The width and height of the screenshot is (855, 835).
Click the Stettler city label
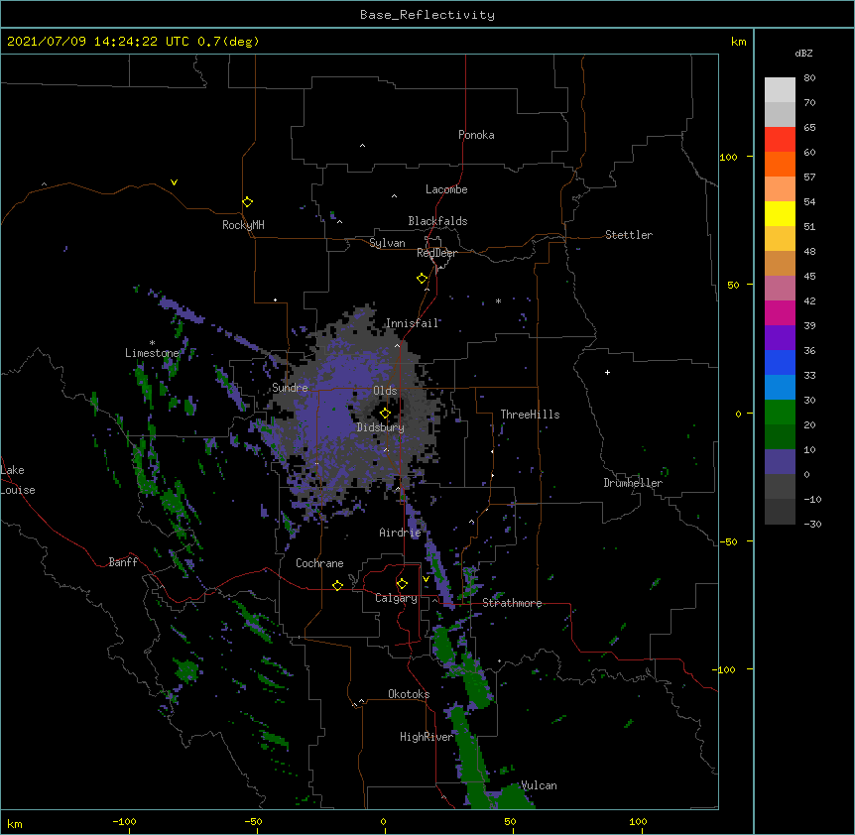(x=629, y=235)
